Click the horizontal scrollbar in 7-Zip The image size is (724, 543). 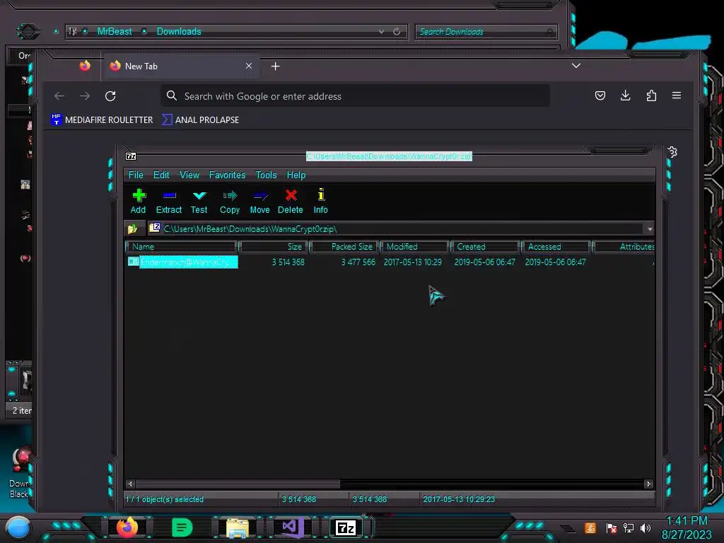(x=238, y=484)
